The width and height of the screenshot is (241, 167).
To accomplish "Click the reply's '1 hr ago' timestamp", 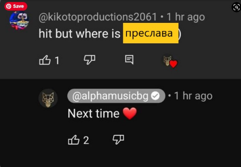I will coord(192,96).
